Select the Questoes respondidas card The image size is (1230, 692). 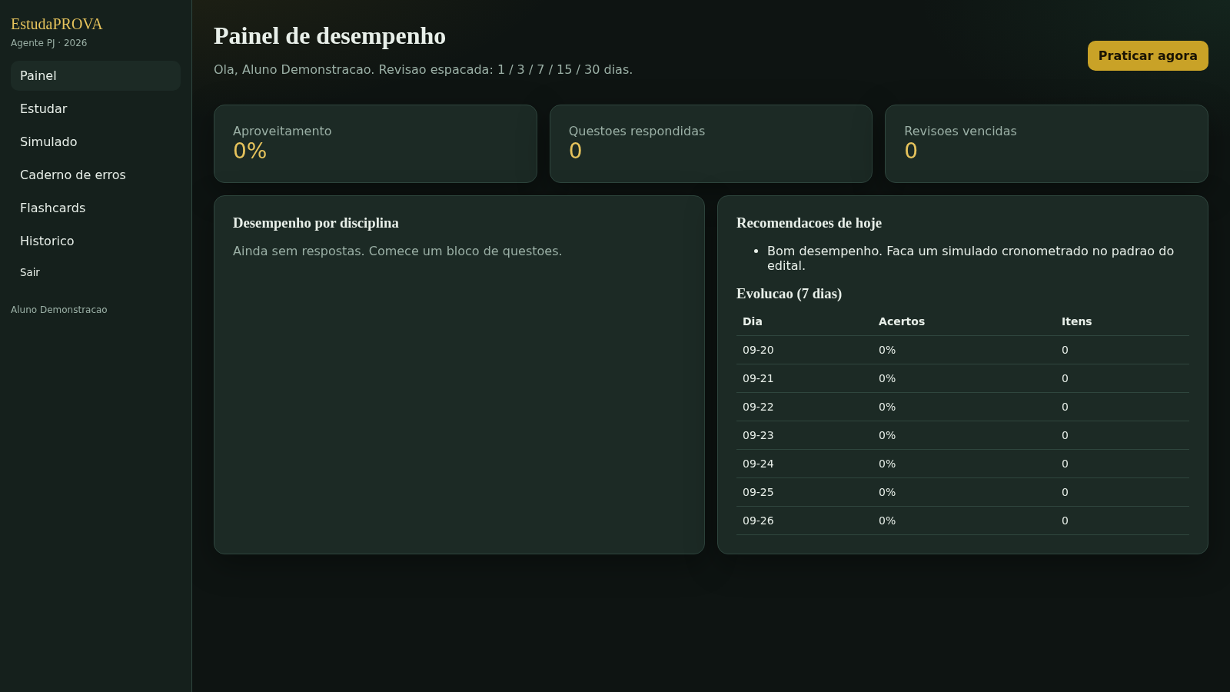[711, 144]
